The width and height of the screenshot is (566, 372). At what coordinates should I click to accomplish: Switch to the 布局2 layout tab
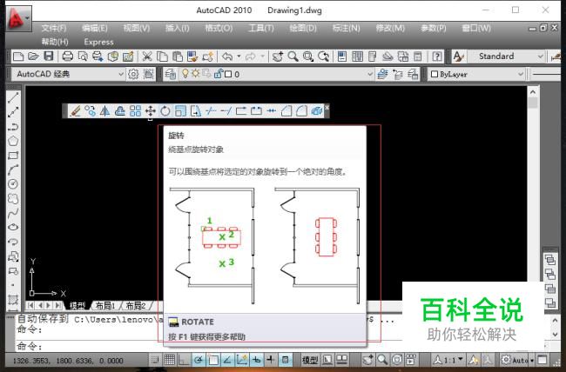[136, 306]
